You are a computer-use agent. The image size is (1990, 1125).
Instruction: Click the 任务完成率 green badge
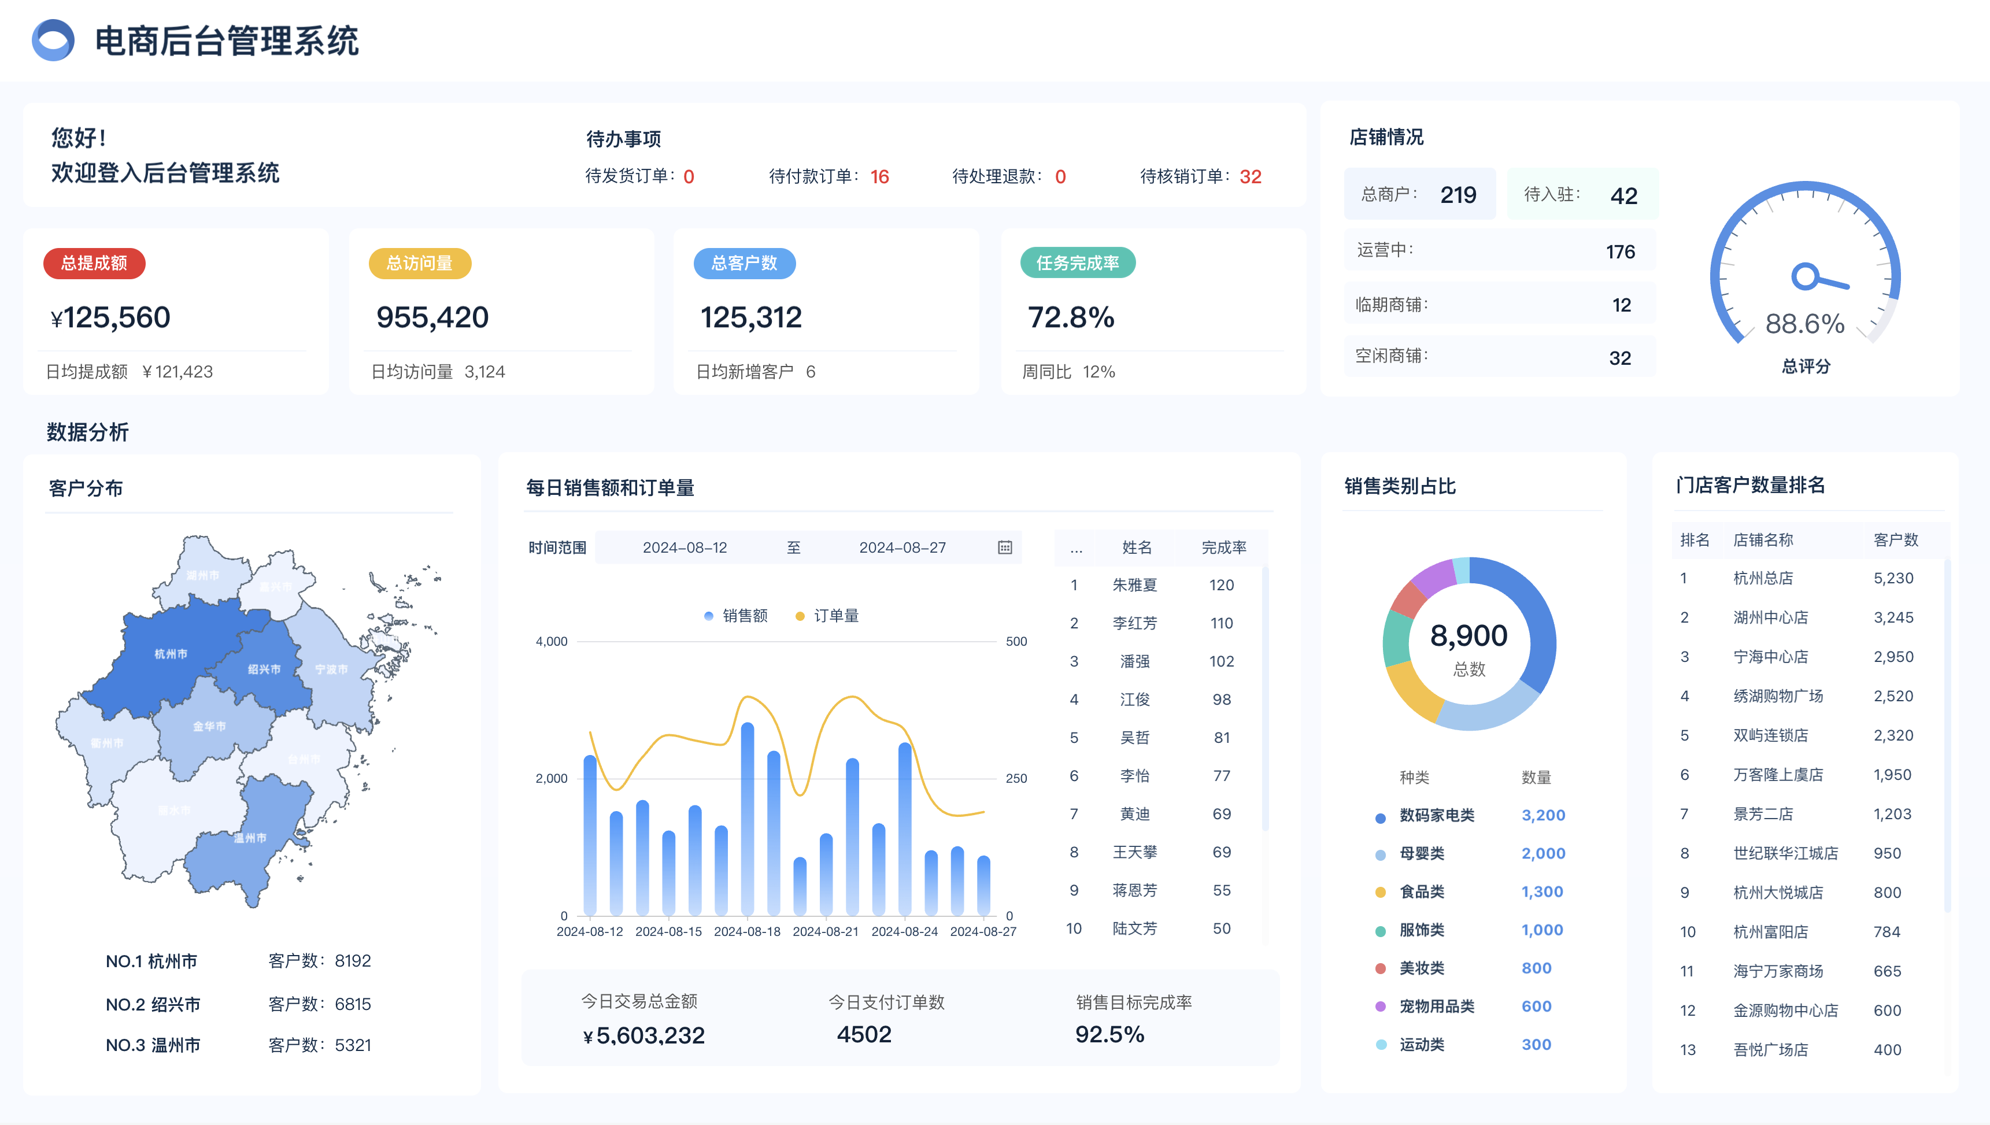tap(1077, 262)
